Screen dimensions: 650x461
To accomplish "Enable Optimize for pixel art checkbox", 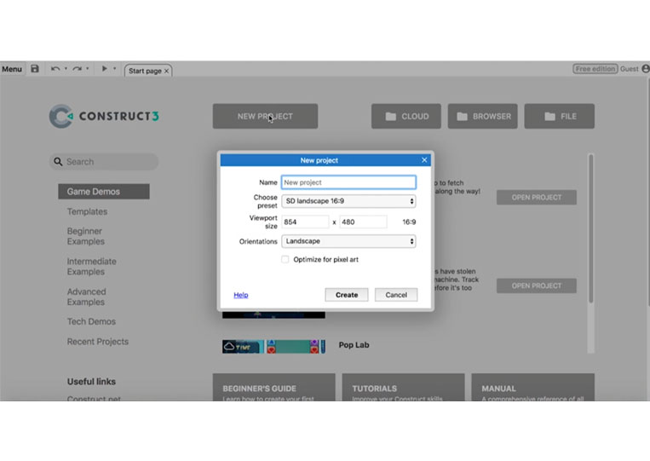I will point(285,260).
